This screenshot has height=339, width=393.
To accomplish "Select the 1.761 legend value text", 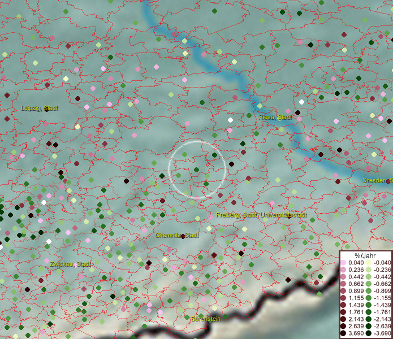I will 356,312.
